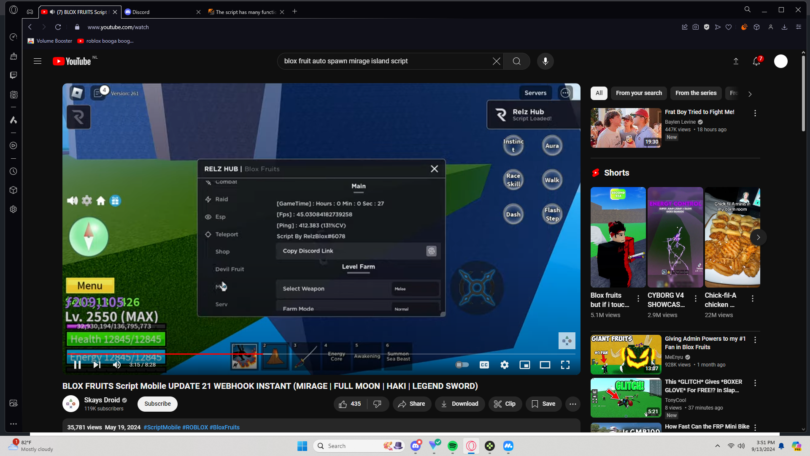The height and width of the screenshot is (456, 810).
Task: Start voice search with the microphone
Action: point(545,61)
